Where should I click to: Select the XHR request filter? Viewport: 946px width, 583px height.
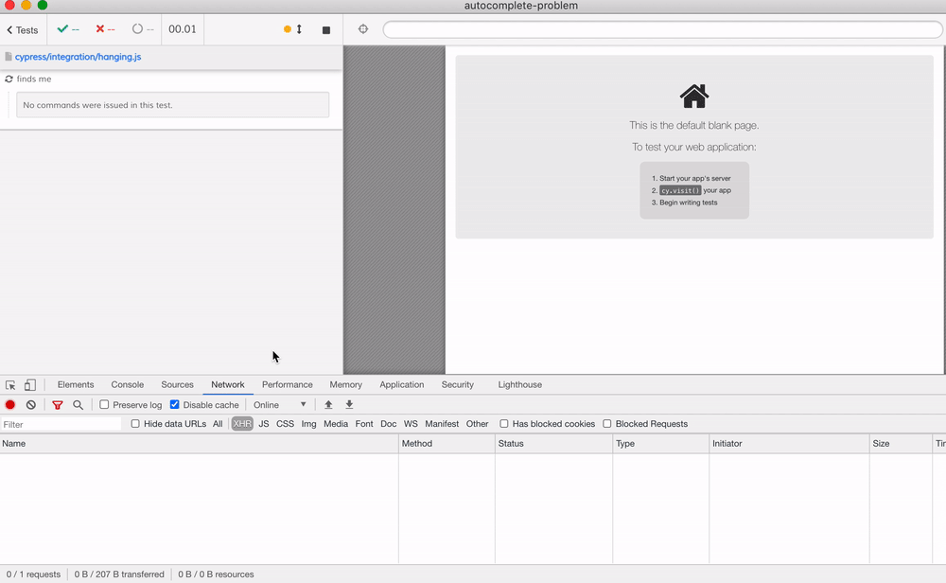click(241, 424)
